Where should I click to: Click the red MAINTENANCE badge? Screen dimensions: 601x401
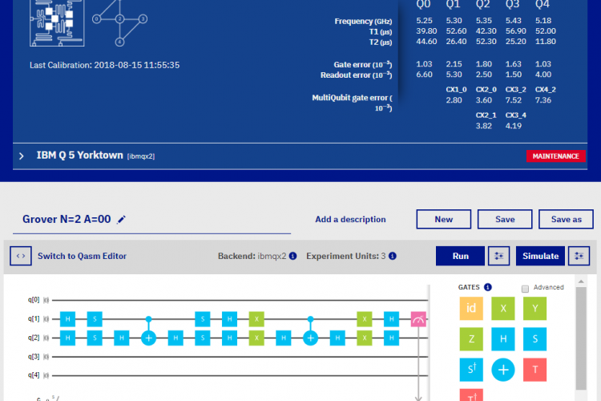[x=556, y=156]
